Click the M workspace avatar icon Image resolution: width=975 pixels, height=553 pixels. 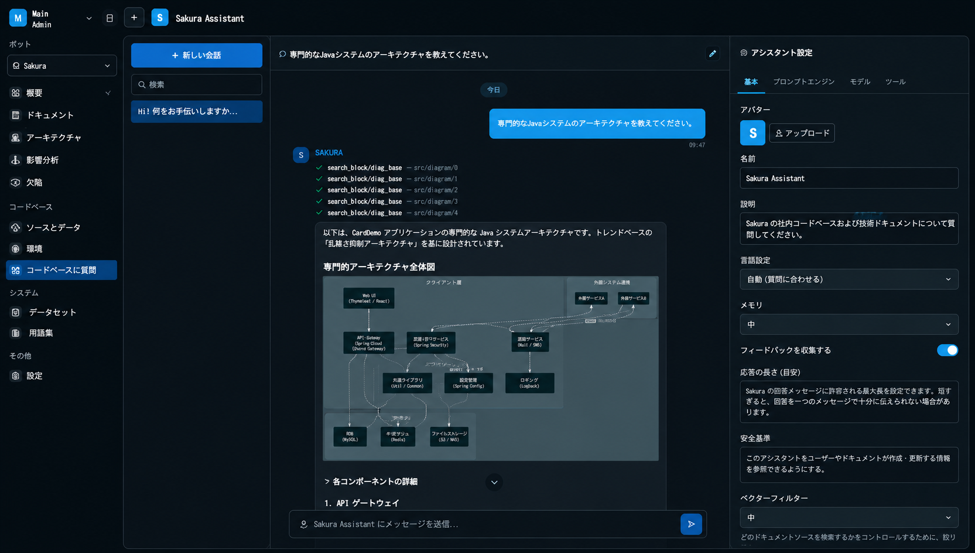tap(18, 18)
